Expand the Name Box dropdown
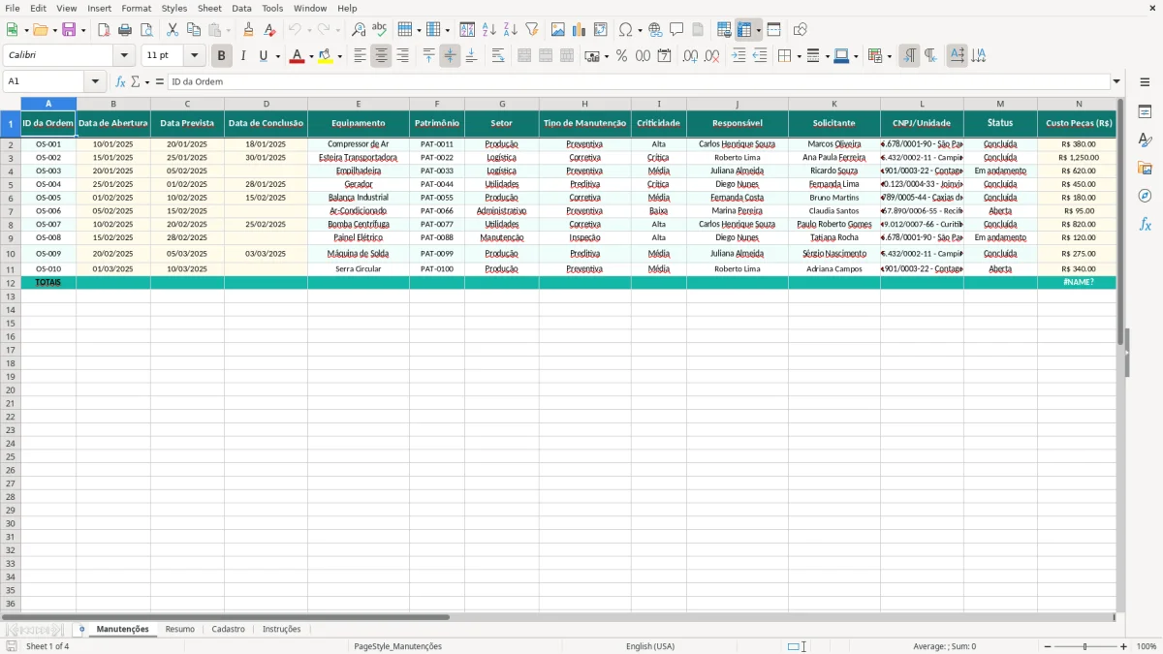 tap(95, 82)
